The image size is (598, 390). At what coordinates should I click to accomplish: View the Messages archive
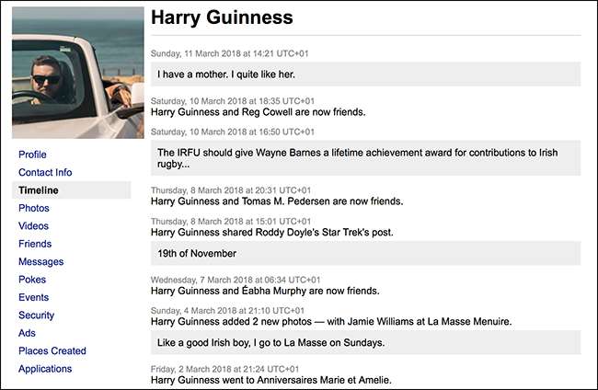[x=40, y=261]
